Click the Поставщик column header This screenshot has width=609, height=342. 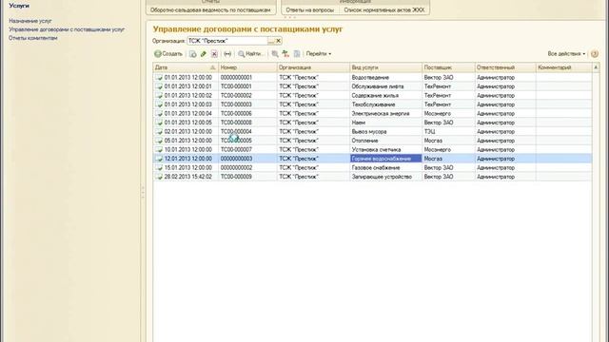coord(448,67)
